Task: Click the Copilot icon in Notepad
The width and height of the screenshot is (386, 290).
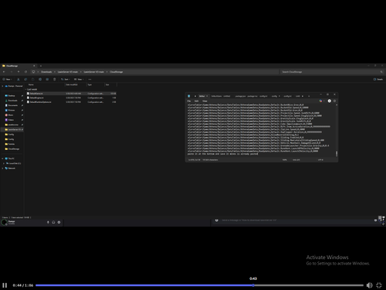Action: click(320, 101)
